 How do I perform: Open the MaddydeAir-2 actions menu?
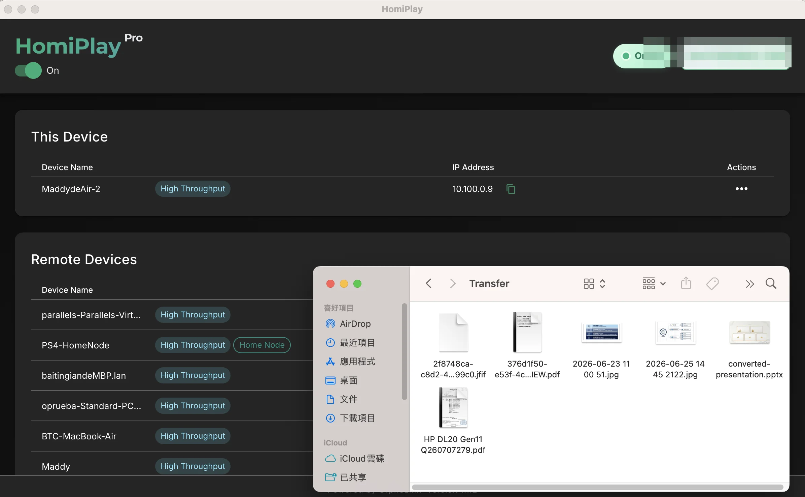tap(741, 189)
